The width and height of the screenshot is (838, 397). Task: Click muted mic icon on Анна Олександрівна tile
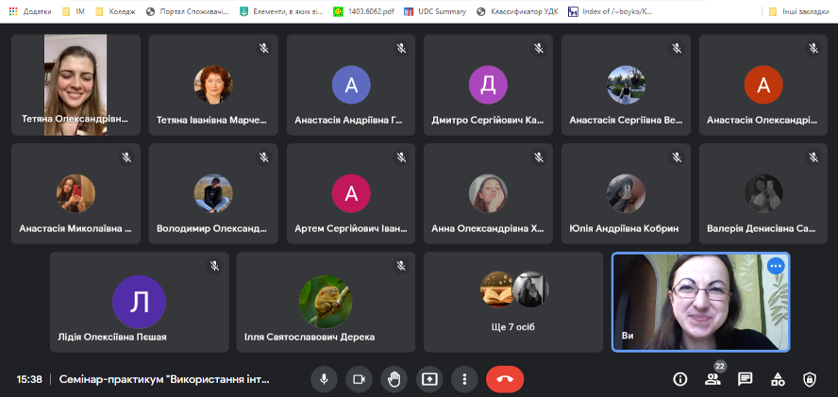(539, 157)
